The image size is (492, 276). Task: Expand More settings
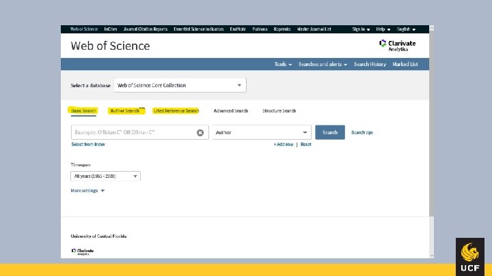pos(87,191)
